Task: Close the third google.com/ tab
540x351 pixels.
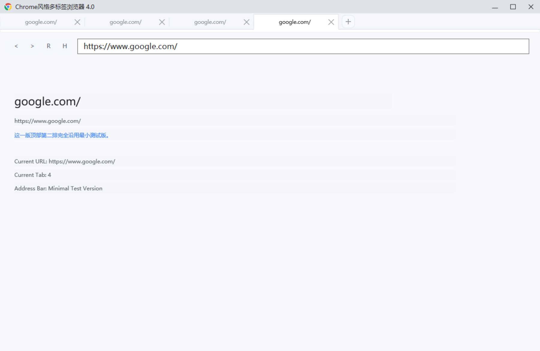Action: (247, 22)
